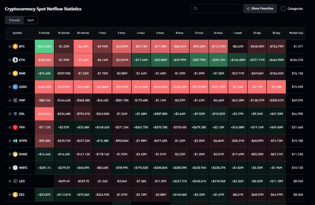This screenshot has width=315, height=205.
Task: Favorite TRX with its star icon
Action: (10, 127)
